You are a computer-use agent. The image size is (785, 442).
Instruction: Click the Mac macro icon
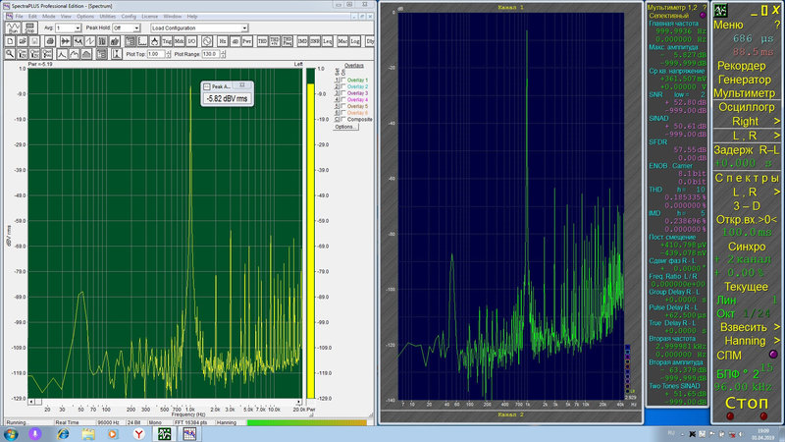coord(342,41)
